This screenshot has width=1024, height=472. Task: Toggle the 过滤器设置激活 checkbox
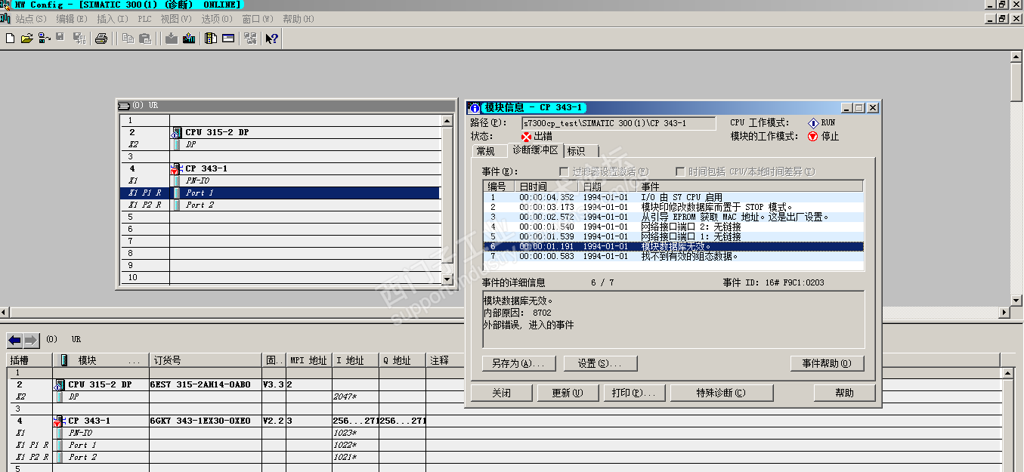[564, 171]
